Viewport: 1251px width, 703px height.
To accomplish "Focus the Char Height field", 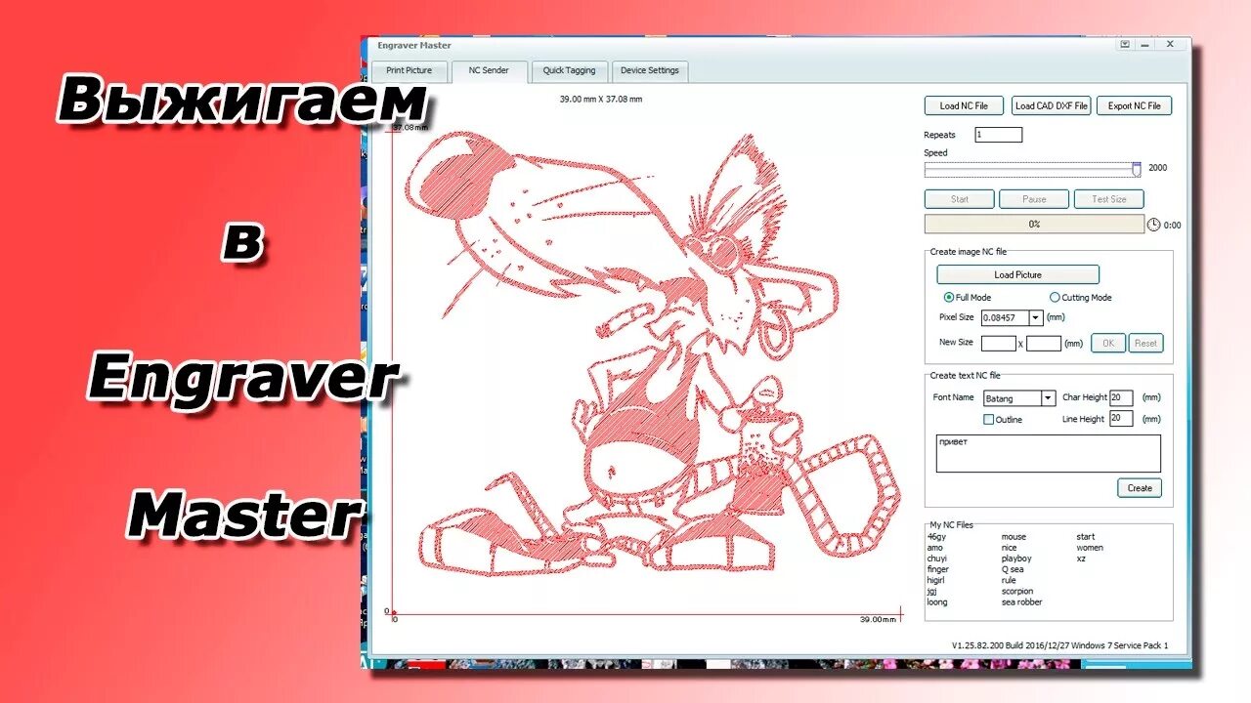I will (1121, 397).
